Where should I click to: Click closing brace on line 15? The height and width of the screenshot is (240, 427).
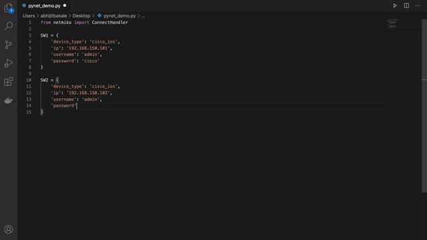coord(41,112)
